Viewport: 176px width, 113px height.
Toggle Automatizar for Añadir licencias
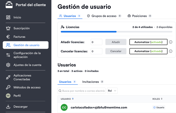[x=148, y=42]
